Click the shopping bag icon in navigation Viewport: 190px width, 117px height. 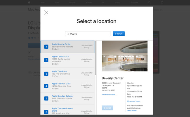[x=162, y=2]
